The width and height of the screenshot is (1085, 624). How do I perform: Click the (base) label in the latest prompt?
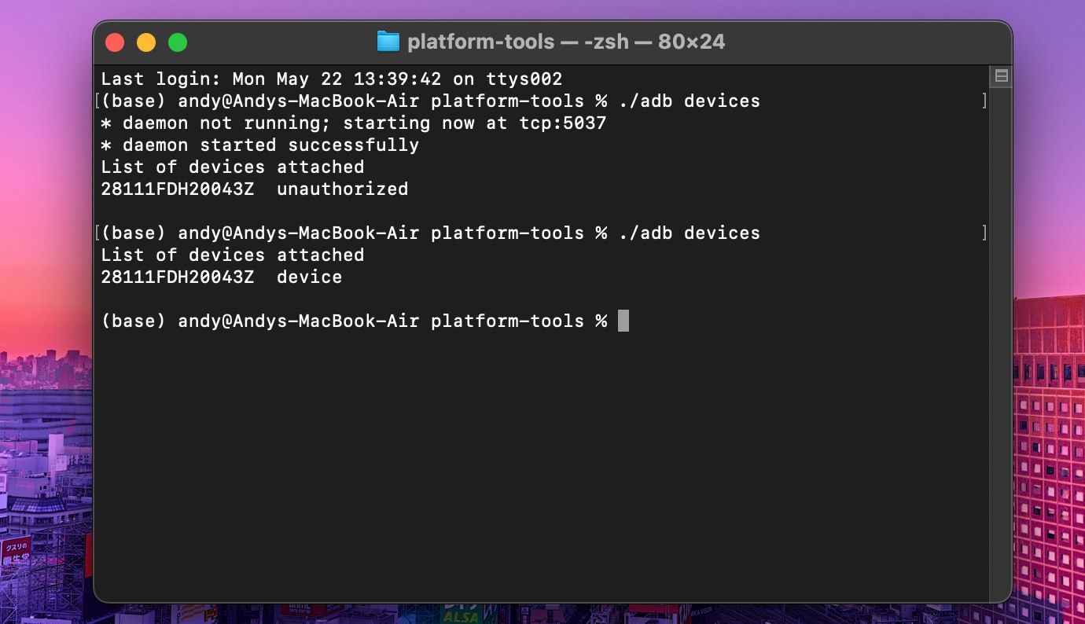(131, 321)
